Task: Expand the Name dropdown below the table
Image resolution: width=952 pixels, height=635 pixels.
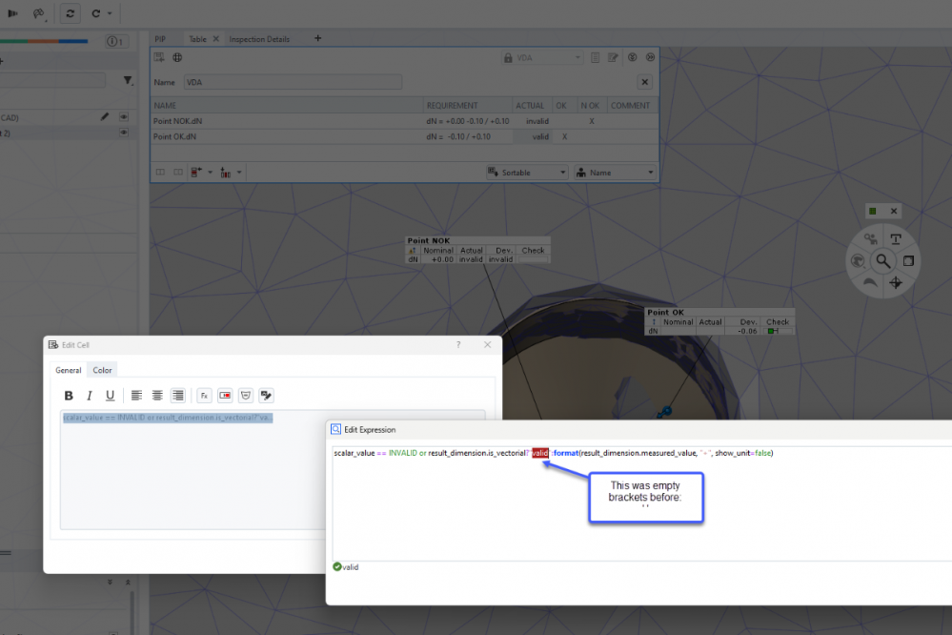Action: (x=616, y=173)
